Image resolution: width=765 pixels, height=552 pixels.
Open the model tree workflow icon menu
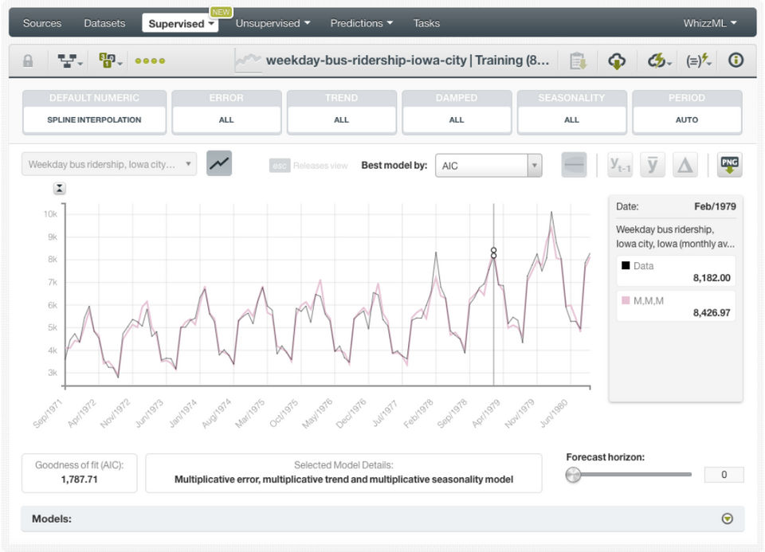[x=68, y=61]
